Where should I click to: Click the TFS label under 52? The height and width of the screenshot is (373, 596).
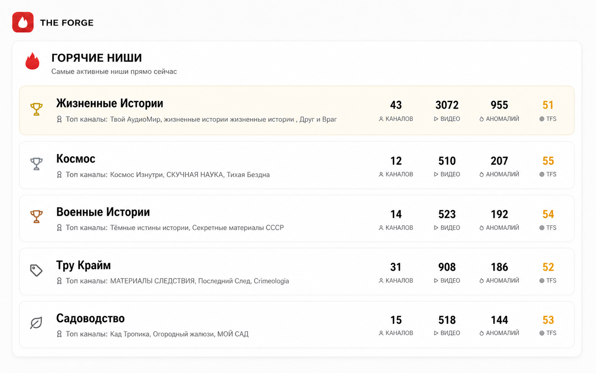click(x=551, y=281)
